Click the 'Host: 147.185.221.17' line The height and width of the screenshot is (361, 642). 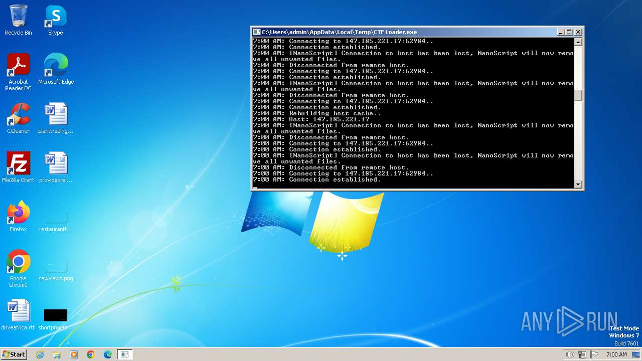(311, 119)
